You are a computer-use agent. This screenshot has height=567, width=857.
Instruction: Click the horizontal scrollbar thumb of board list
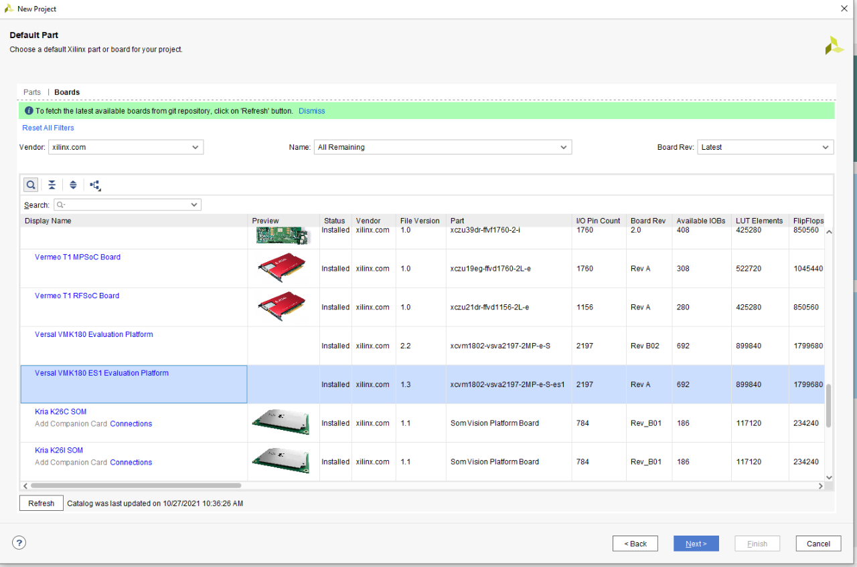(x=136, y=486)
